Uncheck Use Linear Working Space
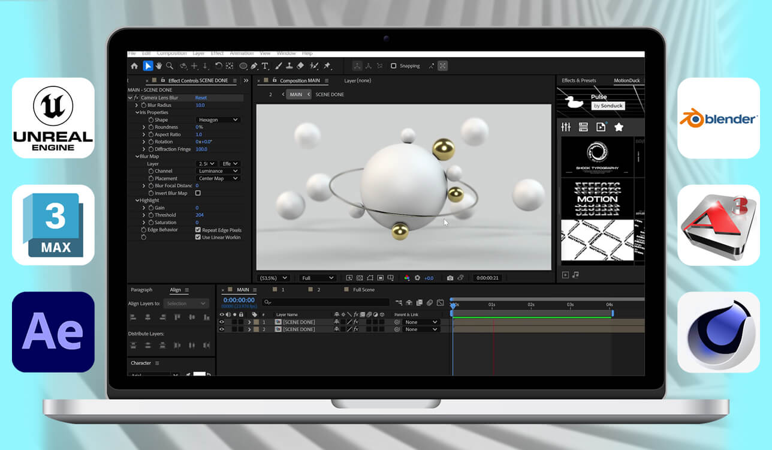 tap(198, 237)
